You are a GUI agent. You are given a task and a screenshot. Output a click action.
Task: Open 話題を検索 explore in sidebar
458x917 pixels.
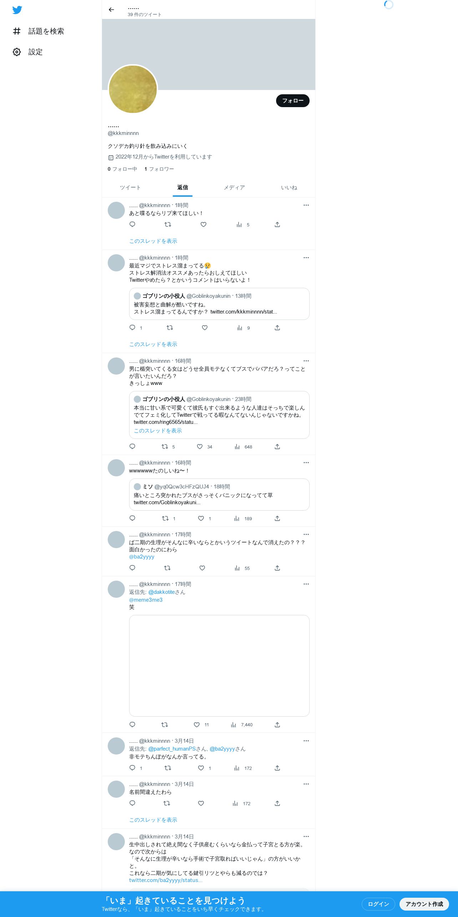click(x=38, y=31)
